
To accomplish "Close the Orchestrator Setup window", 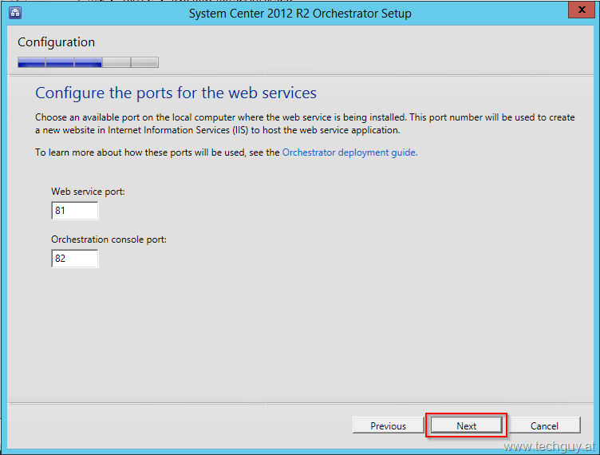I will tap(581, 10).
